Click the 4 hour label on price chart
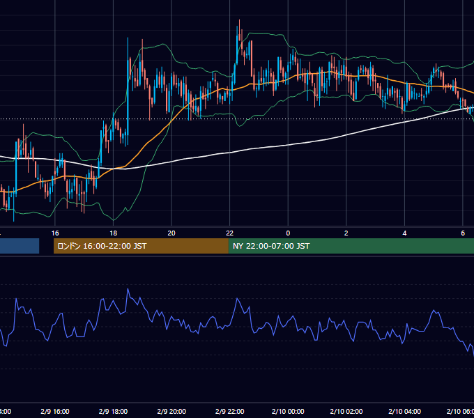The image size is (474, 418). 404,233
